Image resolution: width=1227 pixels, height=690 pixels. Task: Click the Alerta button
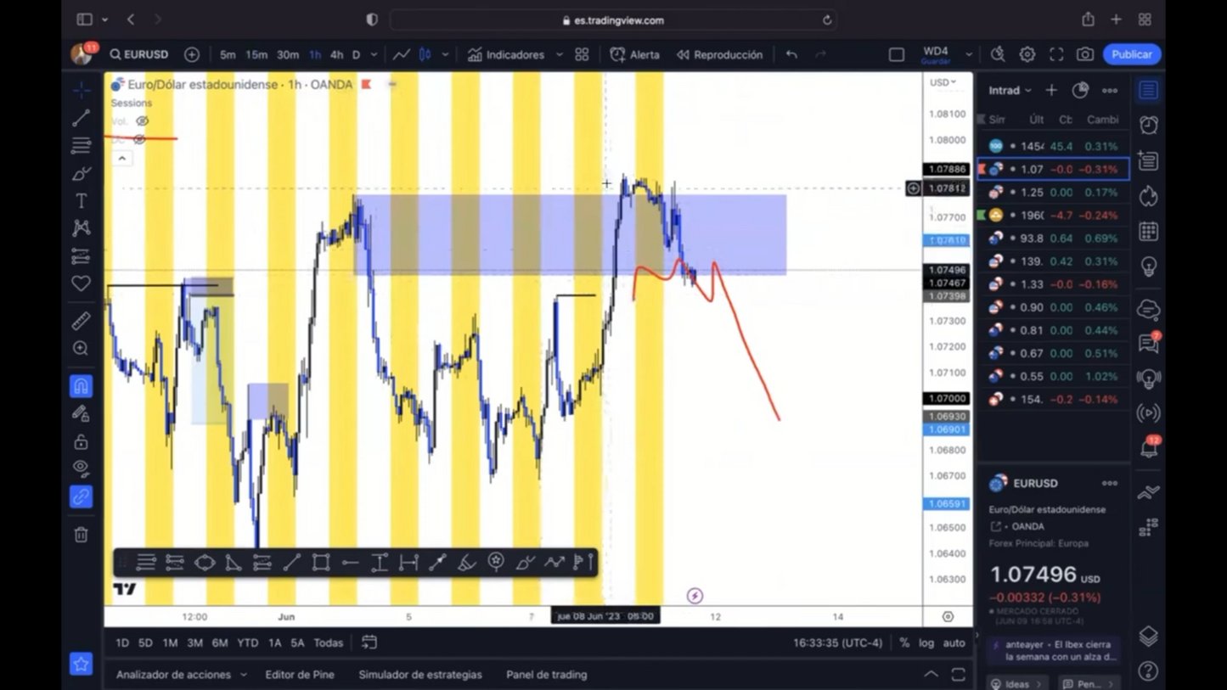click(x=634, y=54)
